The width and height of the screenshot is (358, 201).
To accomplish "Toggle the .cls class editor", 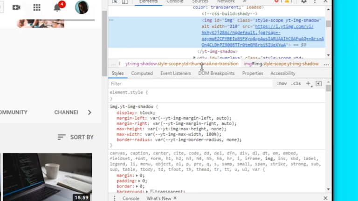I will (x=296, y=84).
